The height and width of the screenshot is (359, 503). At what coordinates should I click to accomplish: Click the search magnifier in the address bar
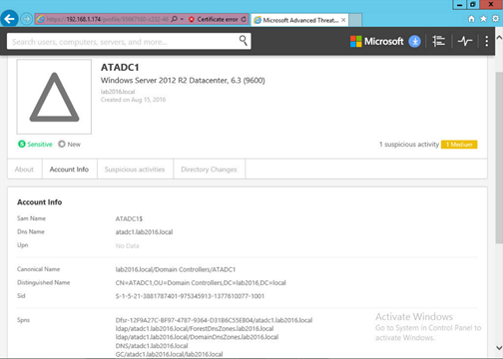coord(174,19)
